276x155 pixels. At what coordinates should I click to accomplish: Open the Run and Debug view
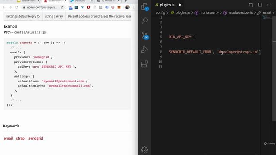point(145,50)
